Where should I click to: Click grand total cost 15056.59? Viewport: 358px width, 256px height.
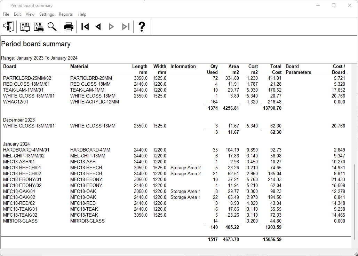(x=272, y=240)
